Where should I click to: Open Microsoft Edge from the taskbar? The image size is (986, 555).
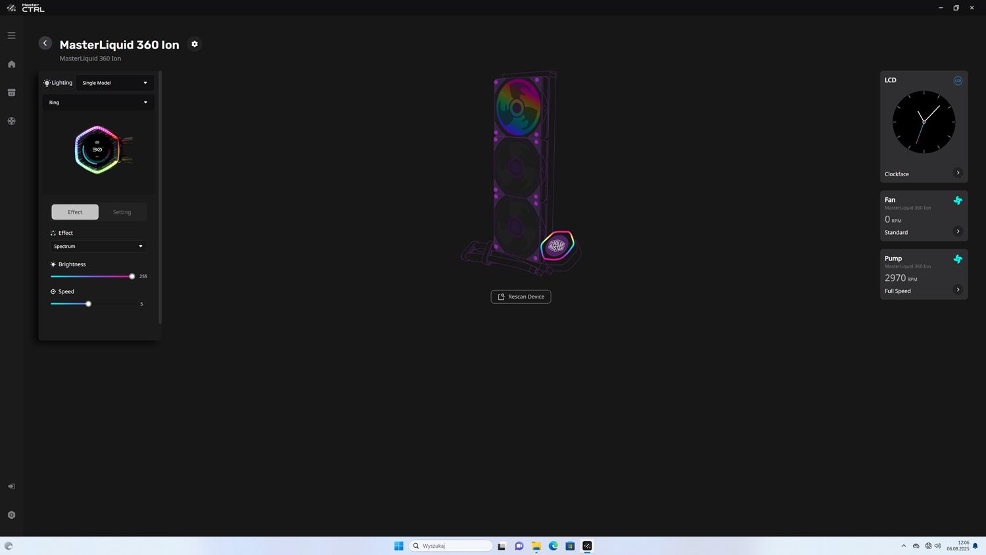point(553,546)
